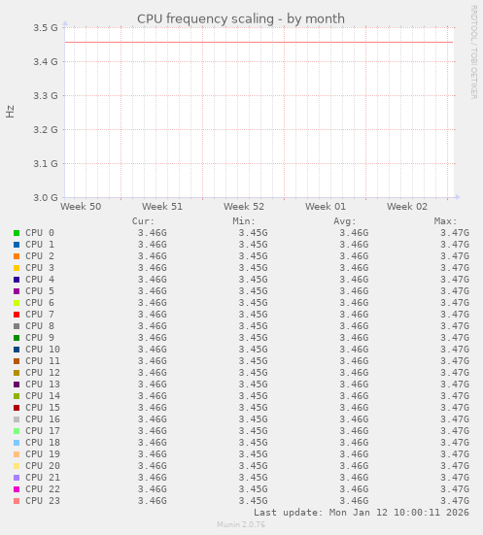Screen dimensions: 483x535
Task: Click the CPU 16 Avg value 3.46G
Action: pos(354,419)
